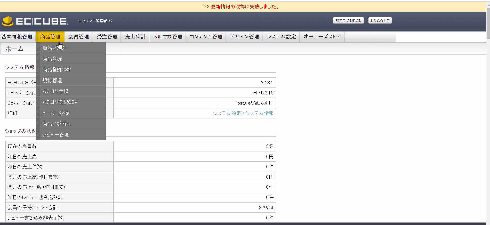Choose 規格管理 in product menu

[x=52, y=81]
